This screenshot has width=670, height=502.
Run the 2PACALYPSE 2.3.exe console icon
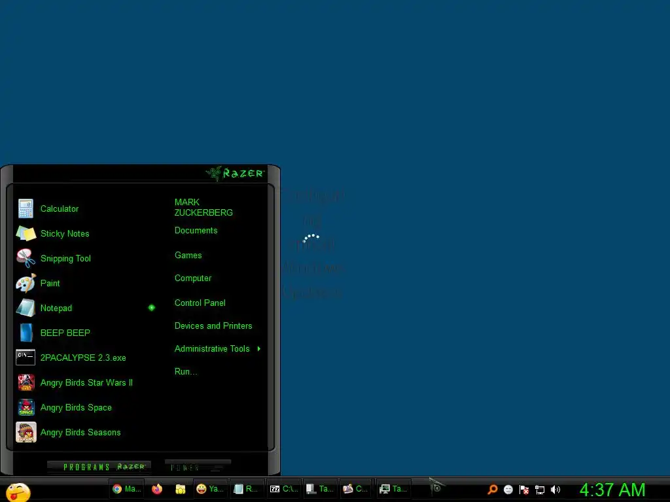(26, 358)
